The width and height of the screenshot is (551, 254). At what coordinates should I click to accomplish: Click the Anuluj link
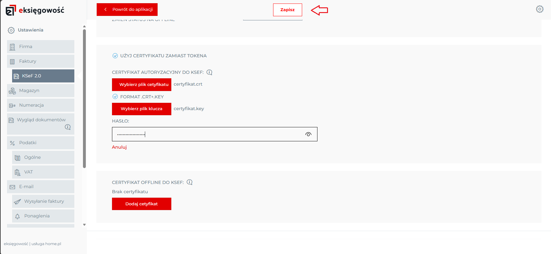coord(119,147)
